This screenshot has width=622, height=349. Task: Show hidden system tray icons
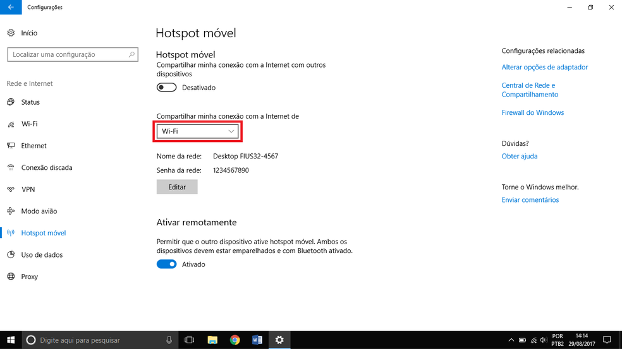pos(511,340)
